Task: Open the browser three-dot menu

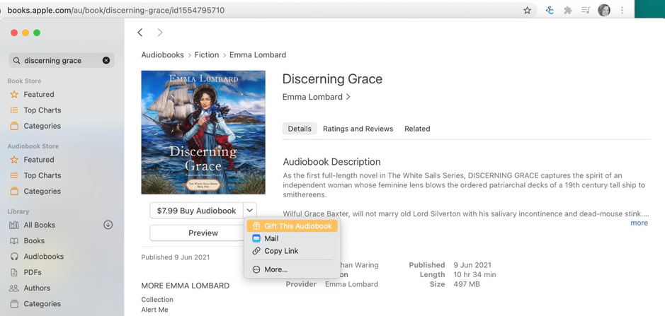Action: [623, 10]
